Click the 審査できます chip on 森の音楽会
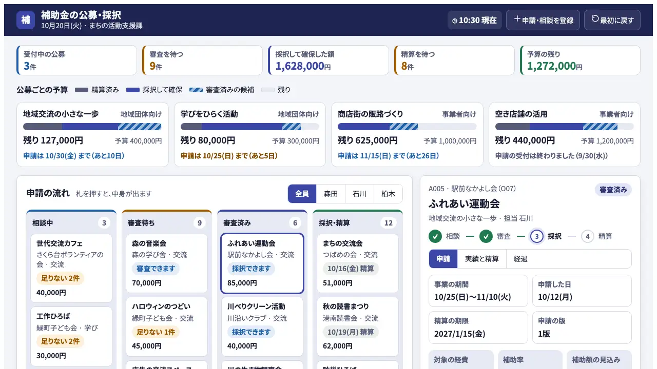Viewport: 657px width, 369px height. tap(156, 269)
